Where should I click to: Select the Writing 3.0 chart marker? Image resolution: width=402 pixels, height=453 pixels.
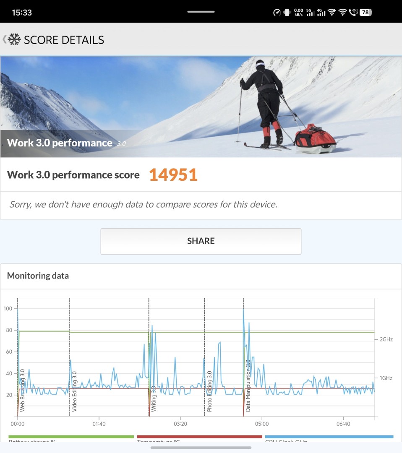(153, 398)
